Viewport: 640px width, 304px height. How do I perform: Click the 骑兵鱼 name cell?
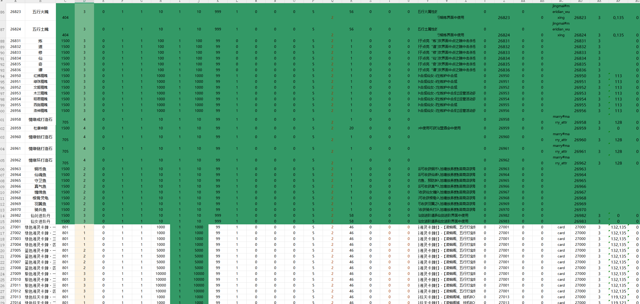[40, 210]
